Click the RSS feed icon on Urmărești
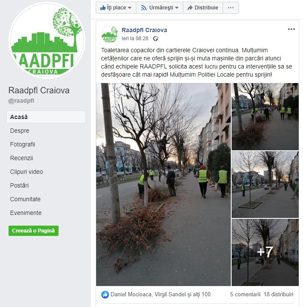This screenshot has width=303, height=307. pos(144,8)
